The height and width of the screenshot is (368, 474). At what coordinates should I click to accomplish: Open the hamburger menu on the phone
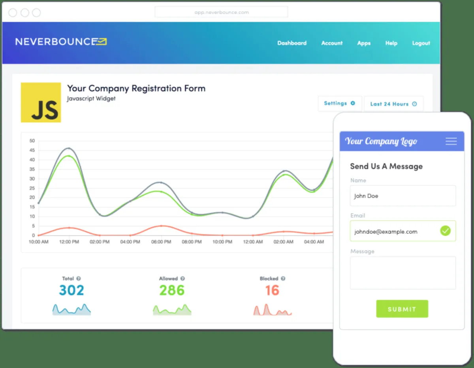point(451,141)
